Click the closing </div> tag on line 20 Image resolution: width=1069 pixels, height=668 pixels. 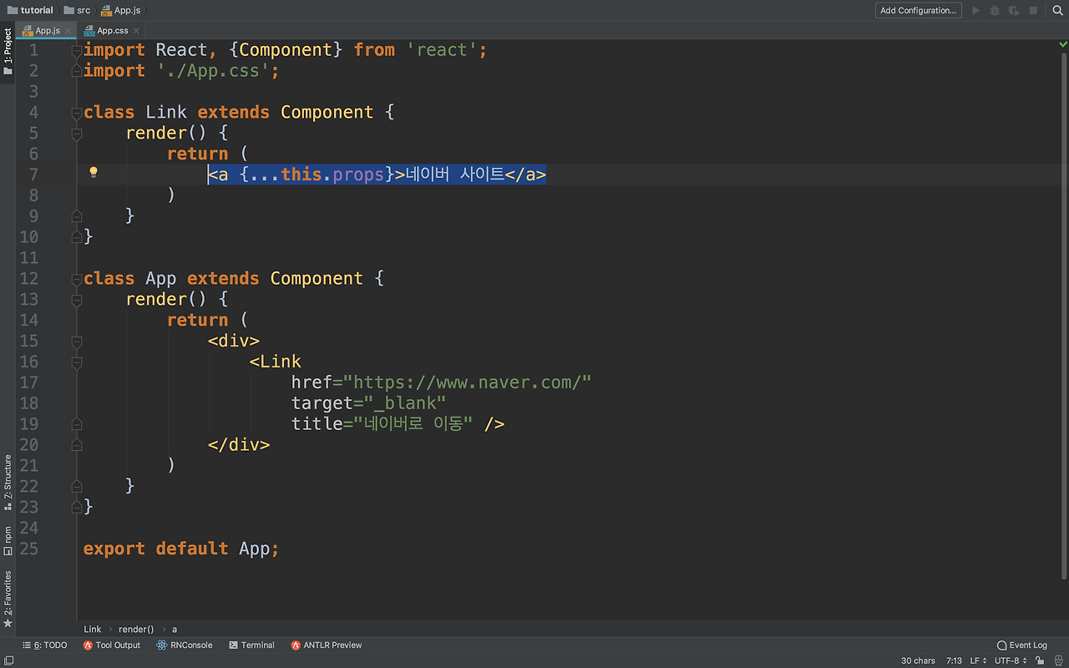(239, 445)
